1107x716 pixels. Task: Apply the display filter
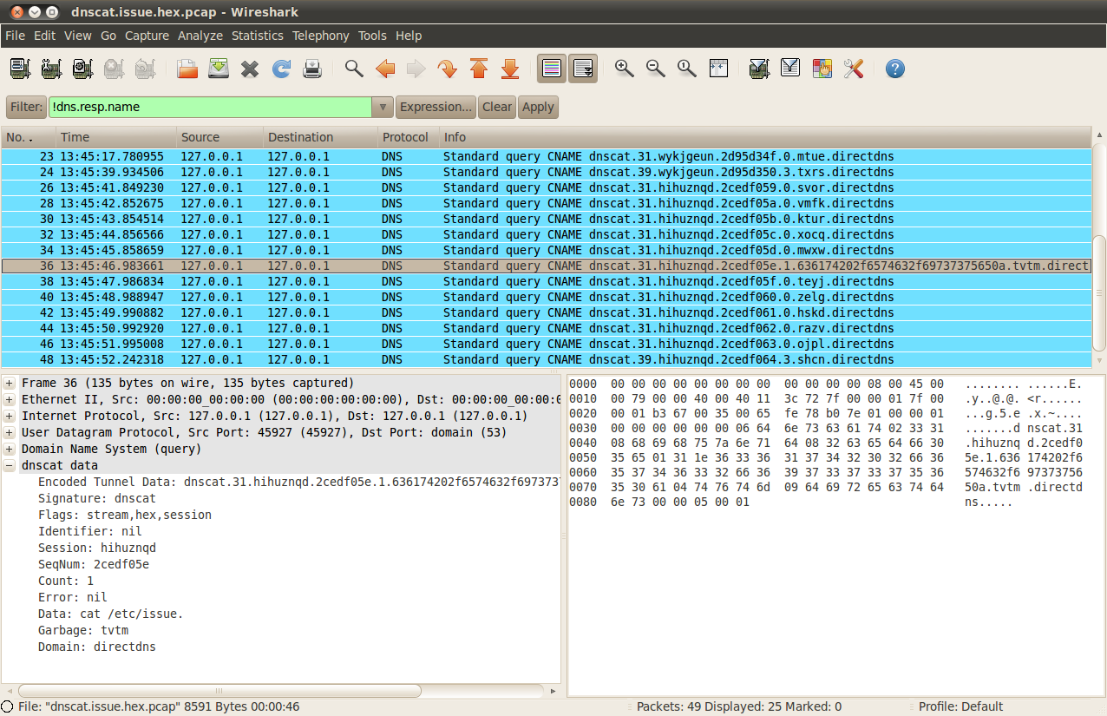coord(538,107)
